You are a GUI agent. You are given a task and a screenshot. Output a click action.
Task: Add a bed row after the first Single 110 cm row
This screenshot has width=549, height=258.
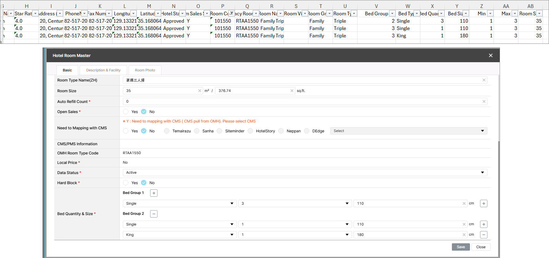483,203
